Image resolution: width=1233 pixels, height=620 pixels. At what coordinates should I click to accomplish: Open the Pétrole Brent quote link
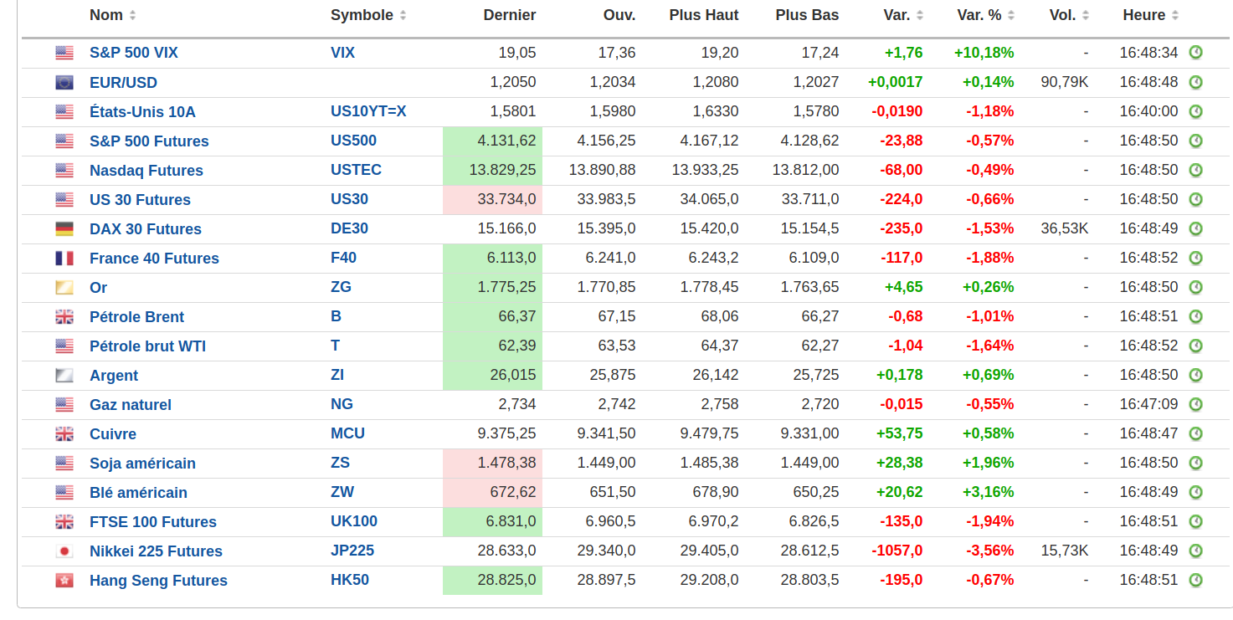[136, 317]
